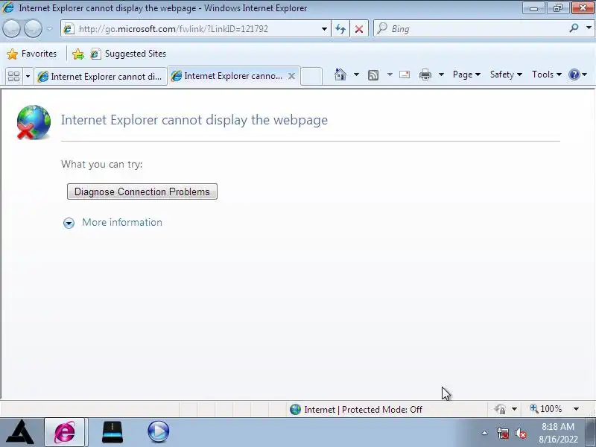The image size is (596, 447).
Task: Show hidden tray icons arrow
Action: [485, 433]
